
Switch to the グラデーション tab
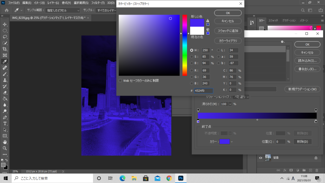(289, 21)
